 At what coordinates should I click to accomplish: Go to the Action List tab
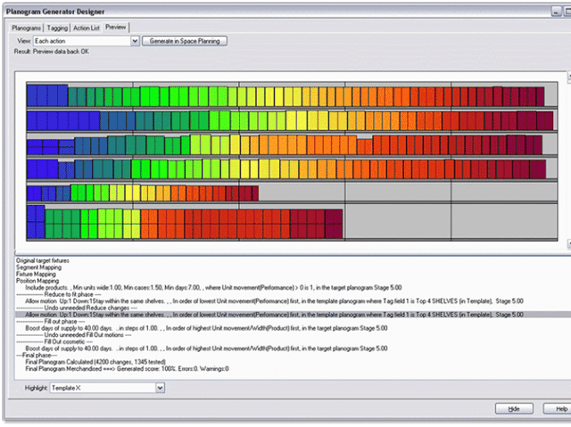[x=87, y=28]
